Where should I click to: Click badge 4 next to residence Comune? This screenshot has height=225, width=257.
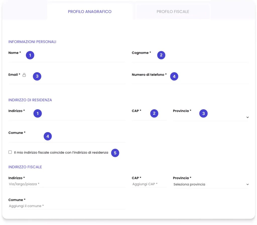pos(48,136)
